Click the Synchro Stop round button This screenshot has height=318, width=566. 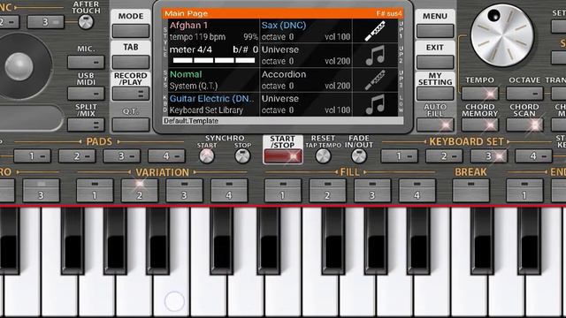coord(242,156)
